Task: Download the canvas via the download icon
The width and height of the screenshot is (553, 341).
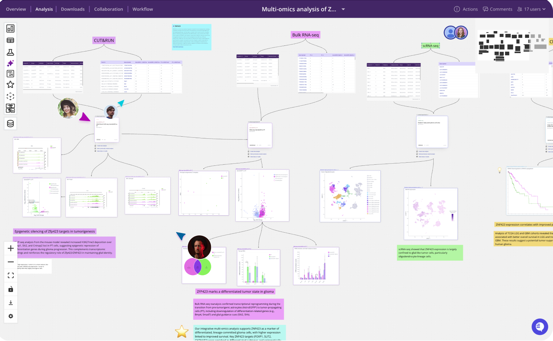Action: pos(11,302)
